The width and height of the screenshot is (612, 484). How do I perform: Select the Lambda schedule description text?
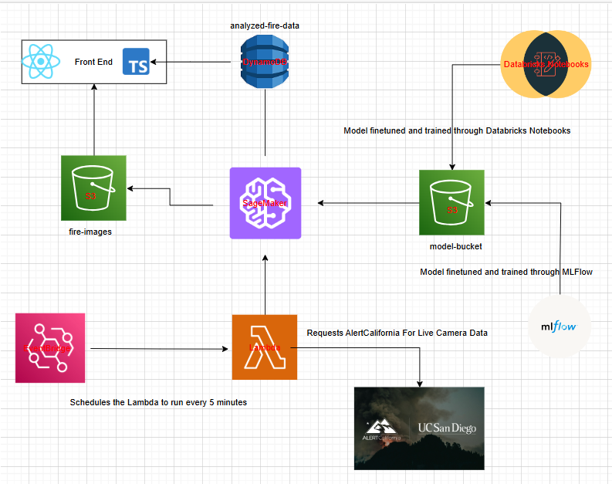(x=158, y=402)
